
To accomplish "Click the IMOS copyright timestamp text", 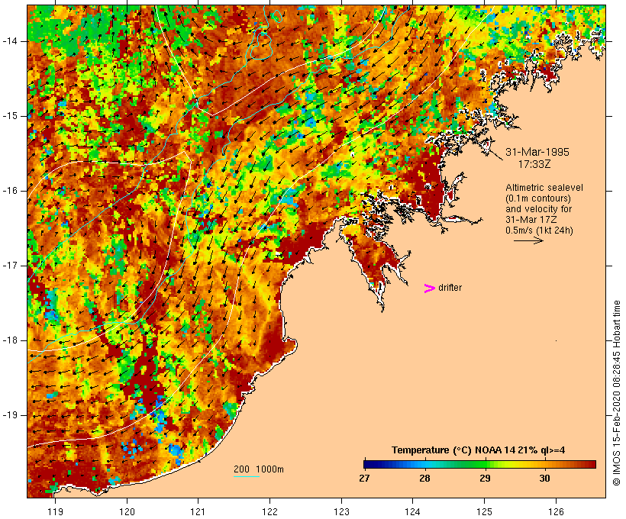I will [616, 393].
